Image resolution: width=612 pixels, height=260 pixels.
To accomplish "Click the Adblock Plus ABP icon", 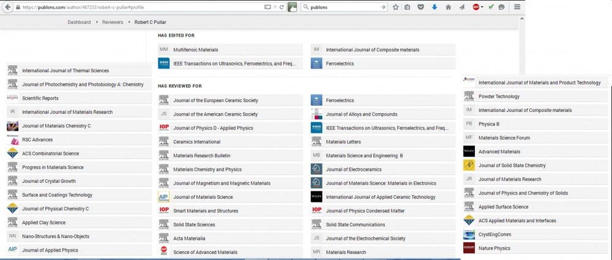I will point(476,7).
